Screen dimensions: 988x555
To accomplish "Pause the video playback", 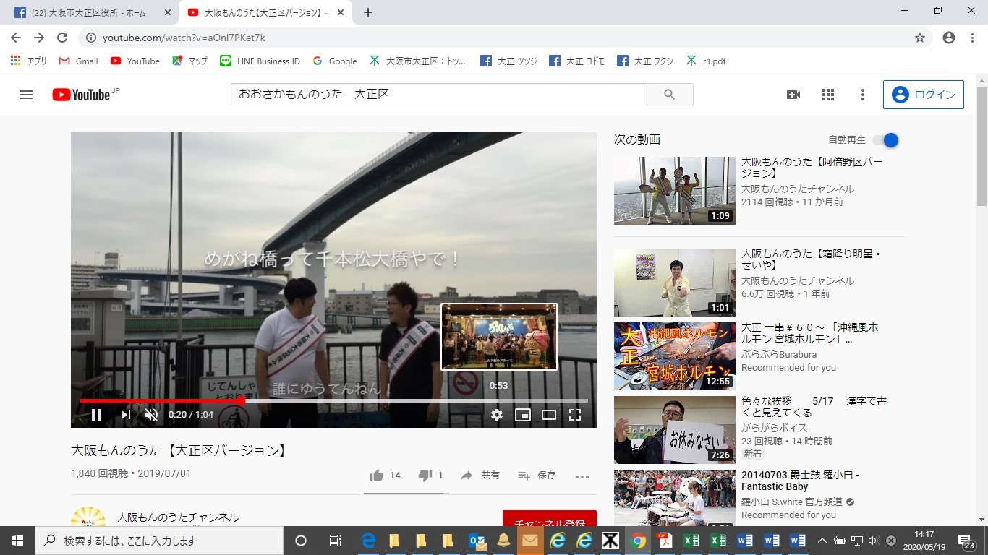I will tap(95, 414).
